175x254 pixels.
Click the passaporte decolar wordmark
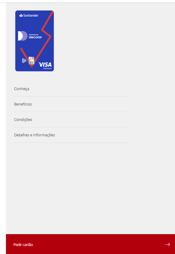coord(35,36)
